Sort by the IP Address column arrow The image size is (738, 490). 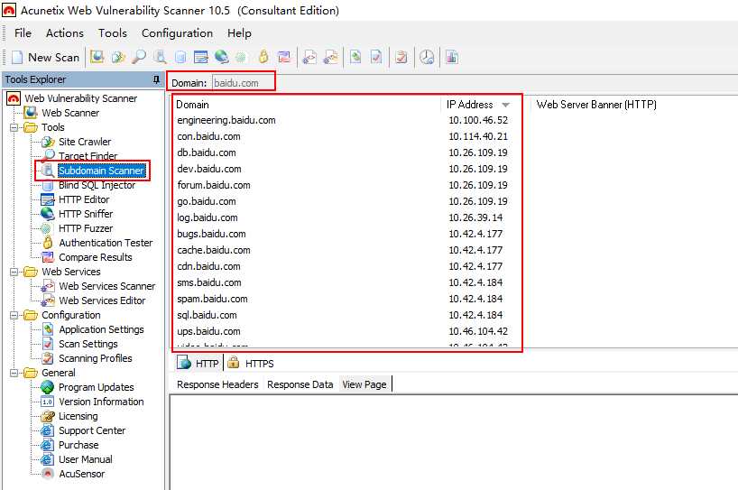click(506, 105)
